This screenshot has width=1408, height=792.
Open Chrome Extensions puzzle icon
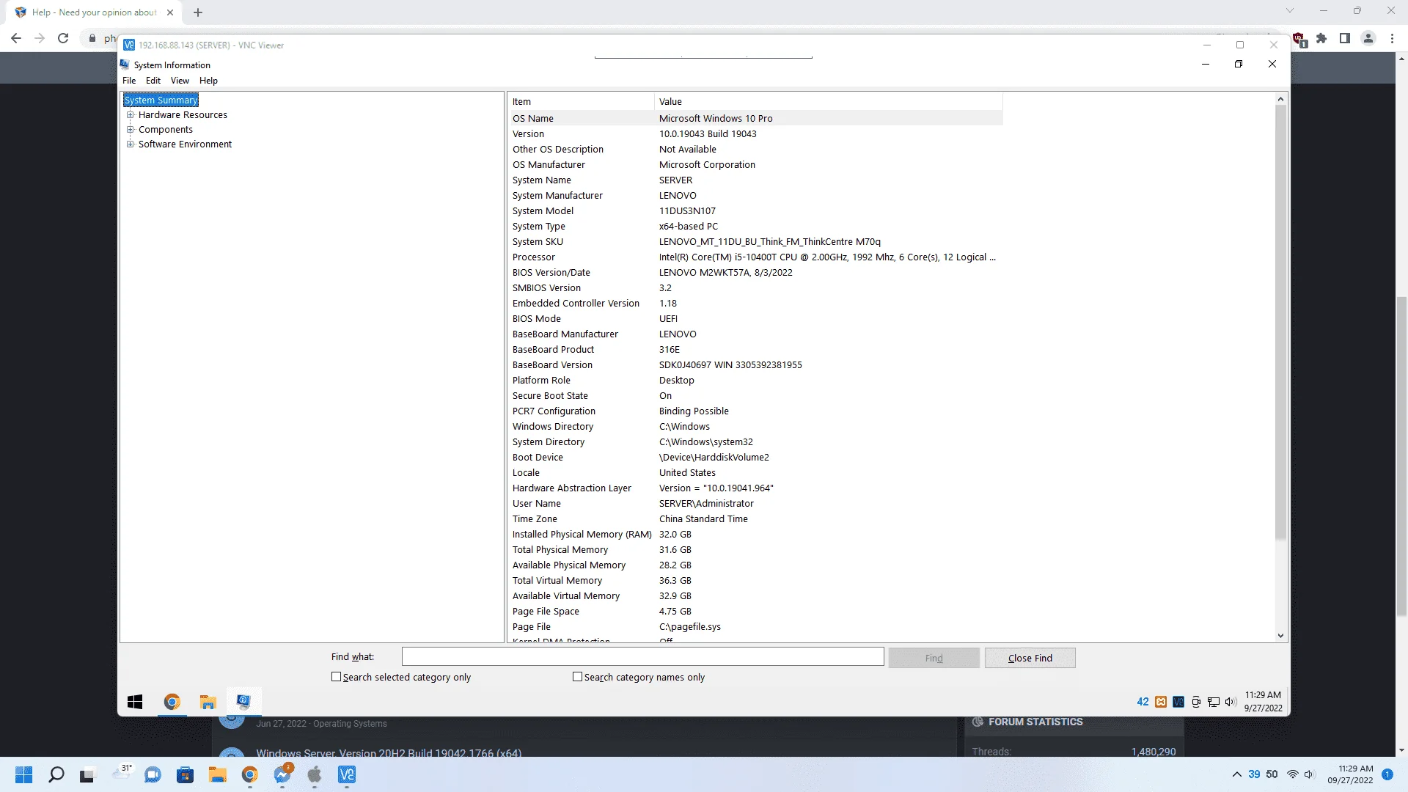(x=1321, y=38)
